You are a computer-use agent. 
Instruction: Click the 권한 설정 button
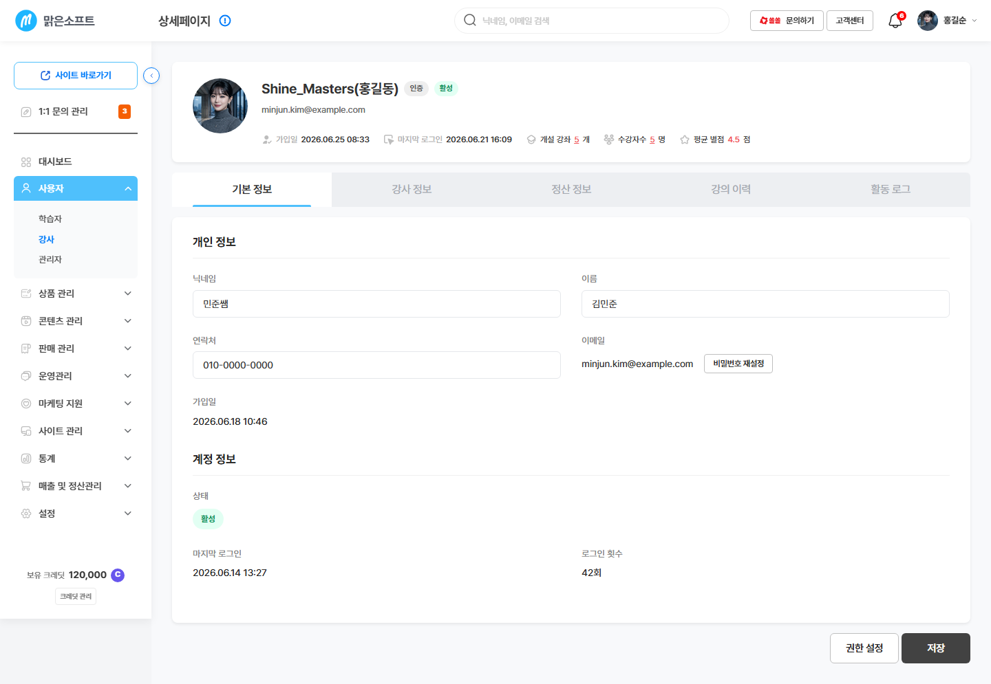coord(864,648)
